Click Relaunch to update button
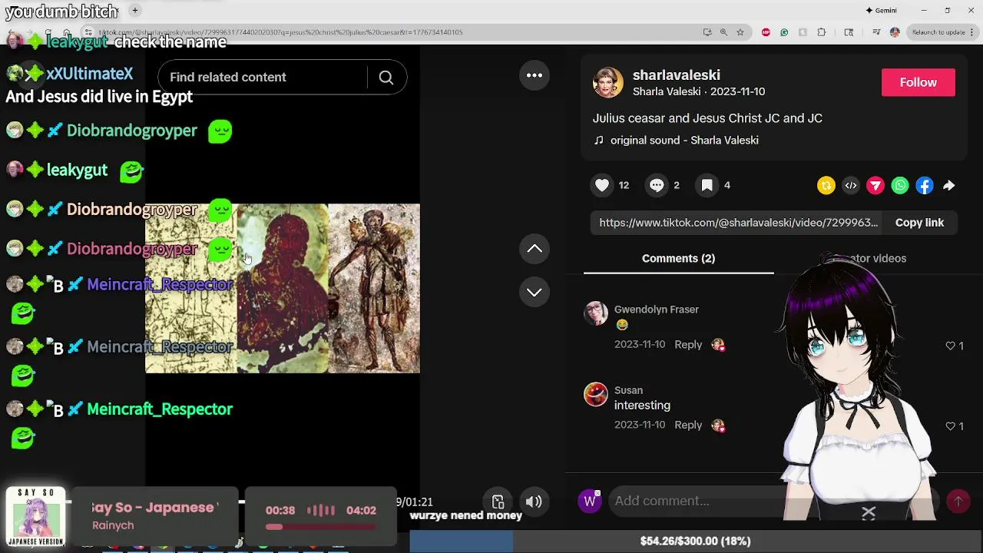 pos(942,32)
